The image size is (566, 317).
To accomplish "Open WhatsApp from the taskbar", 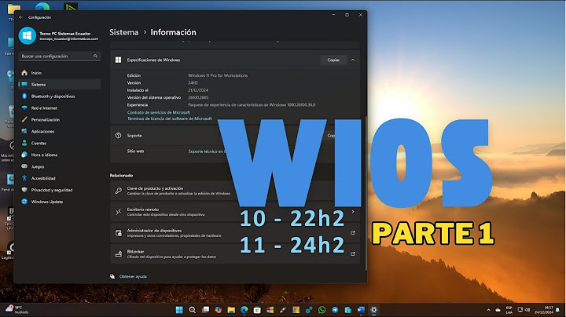I will click(x=322, y=310).
